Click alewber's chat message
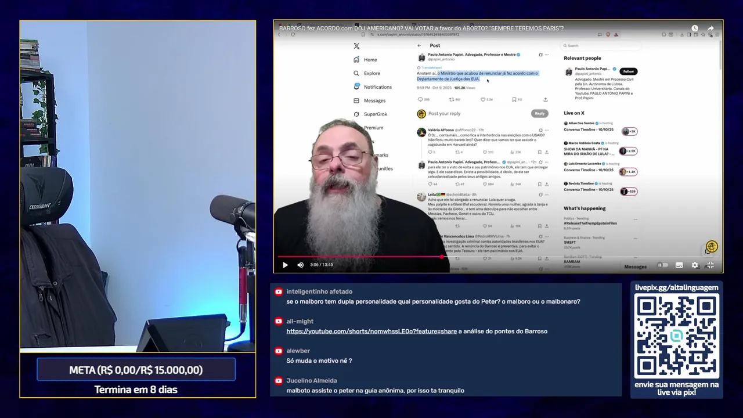 click(x=319, y=361)
